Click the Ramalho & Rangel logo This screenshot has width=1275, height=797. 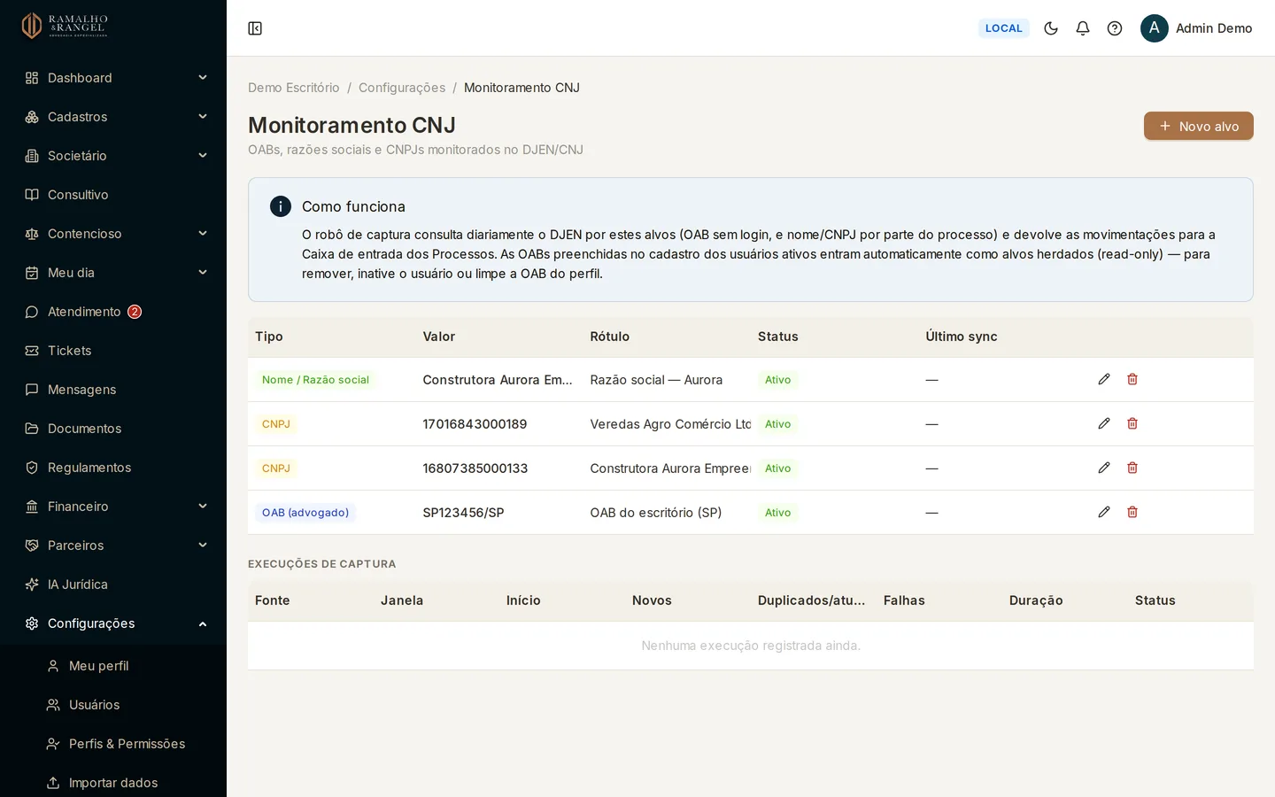click(x=65, y=26)
